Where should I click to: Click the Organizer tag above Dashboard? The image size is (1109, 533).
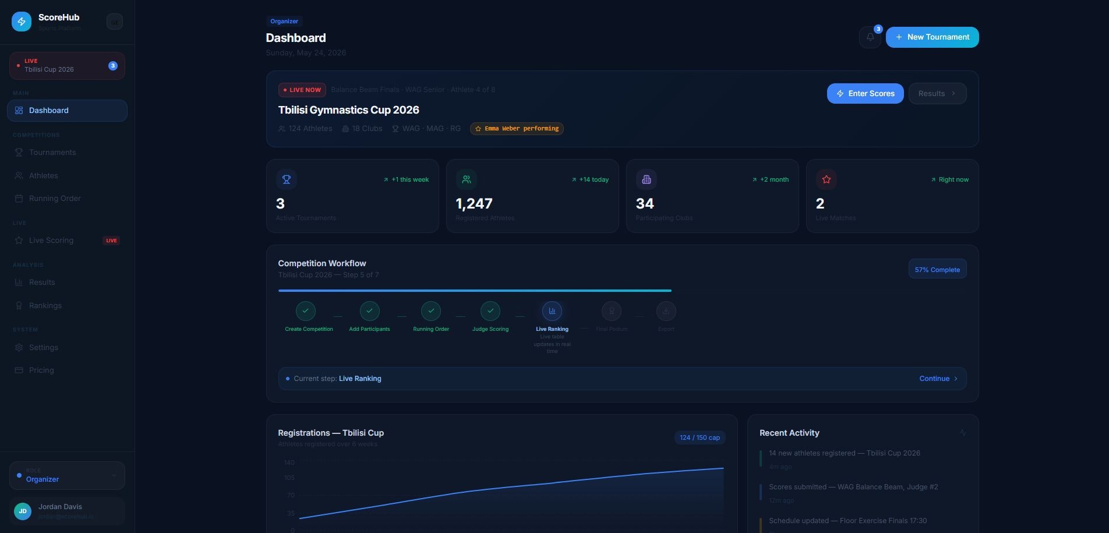point(284,22)
